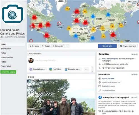Open the Compartir share menu
The width and height of the screenshot is (139, 115).
point(58,46)
